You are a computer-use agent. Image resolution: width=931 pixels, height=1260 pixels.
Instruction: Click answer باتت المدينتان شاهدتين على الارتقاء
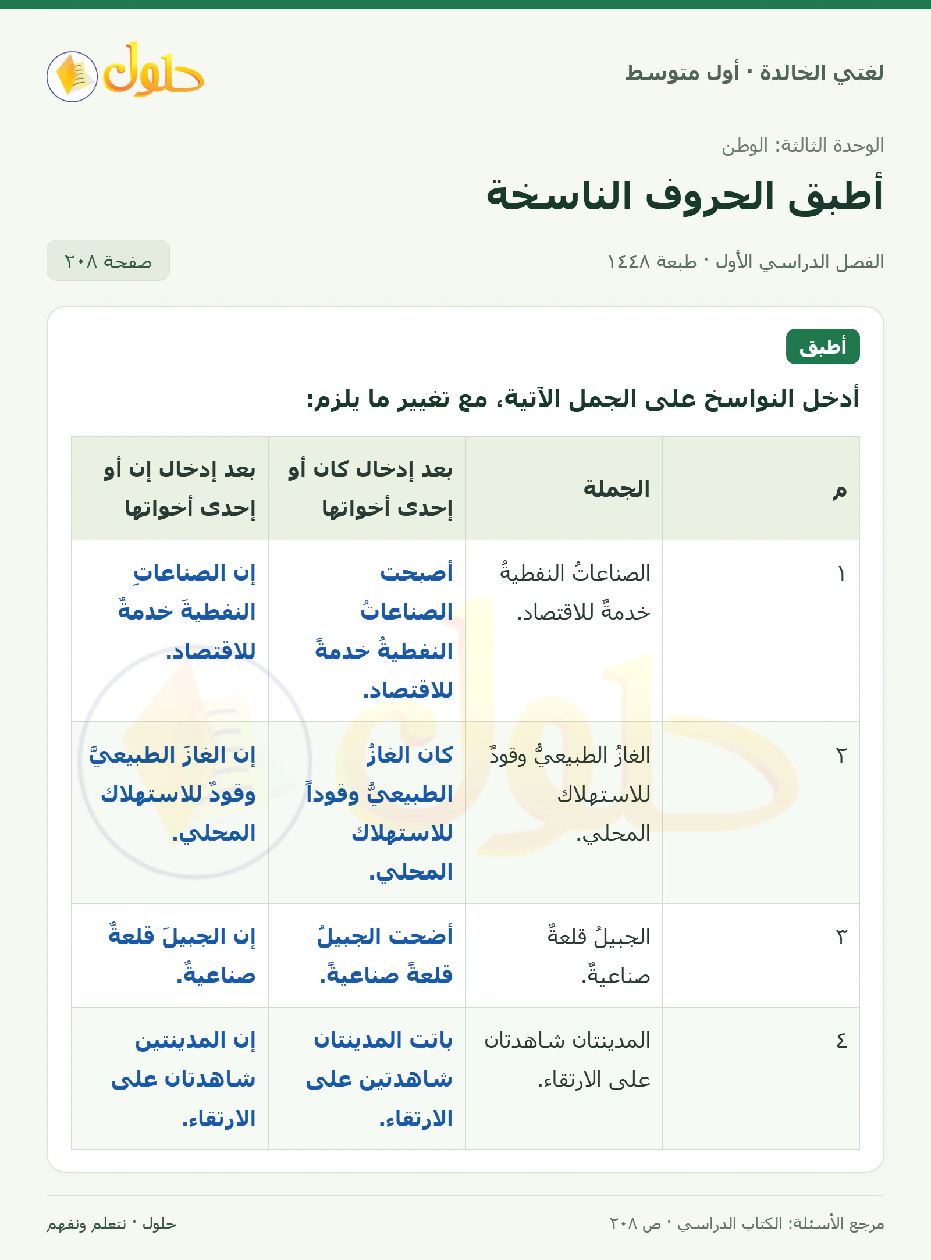pos(379,1079)
